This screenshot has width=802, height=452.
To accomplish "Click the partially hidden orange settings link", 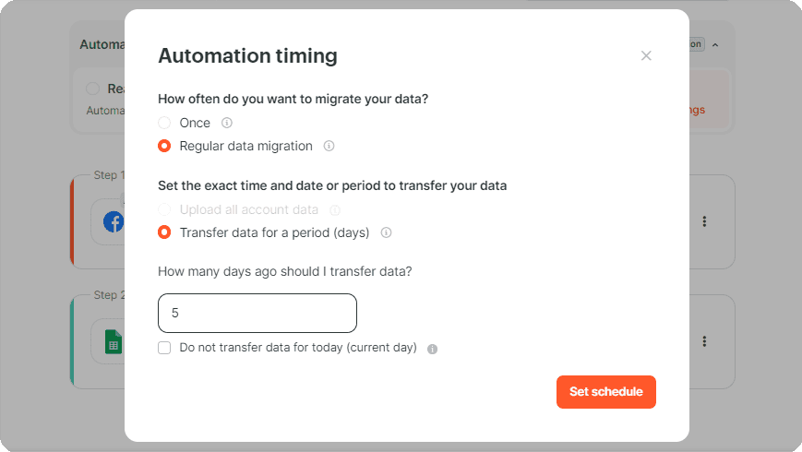I will click(697, 110).
